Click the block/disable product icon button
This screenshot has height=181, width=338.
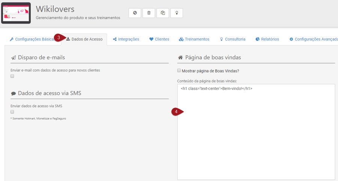(x=135, y=13)
